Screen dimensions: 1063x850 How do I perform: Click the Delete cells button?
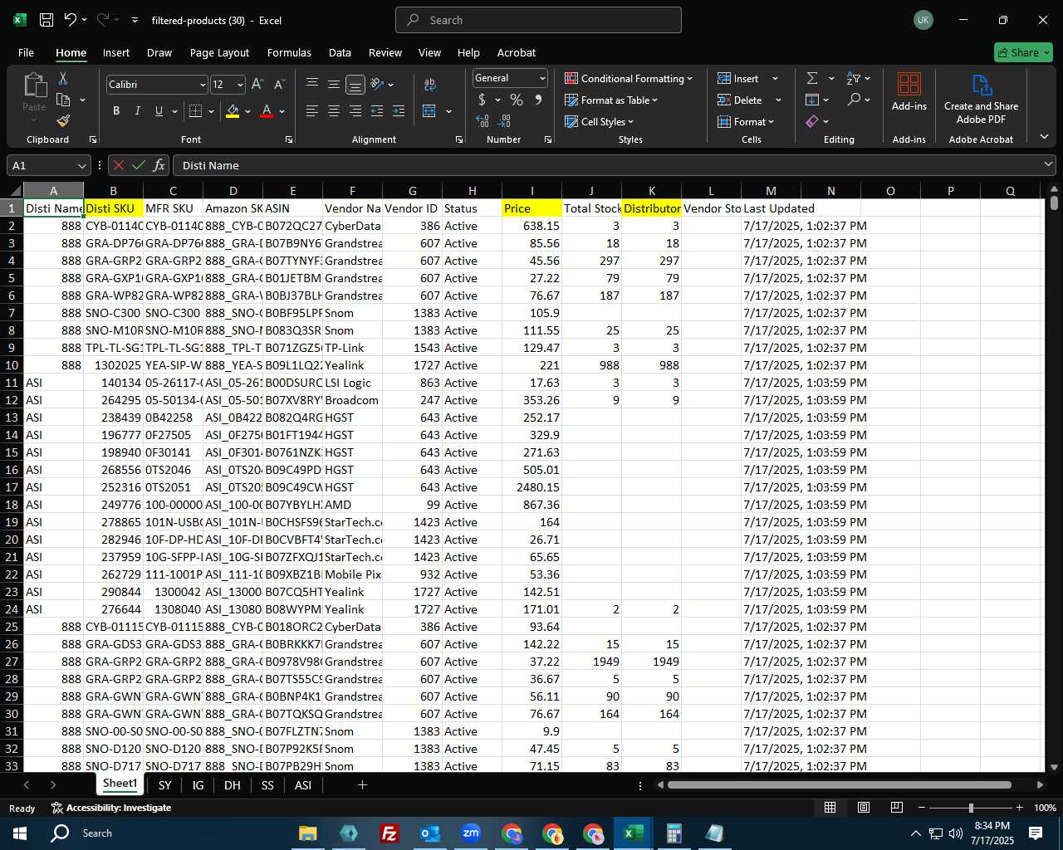(x=740, y=100)
